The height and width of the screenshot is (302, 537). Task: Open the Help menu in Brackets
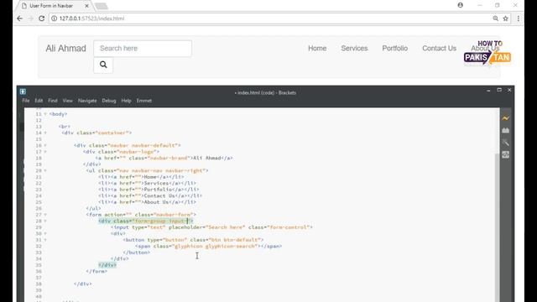pos(126,101)
